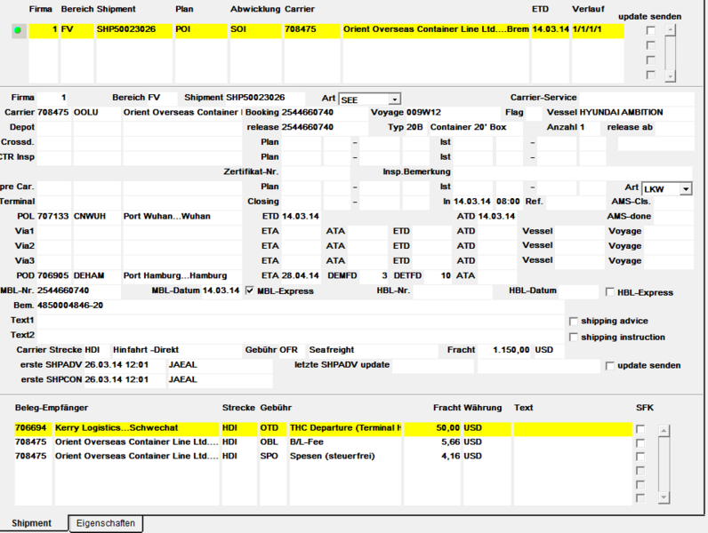Click the Terminal In time 08:00
Image resolution: width=708 pixels, height=533 pixels.
click(509, 202)
